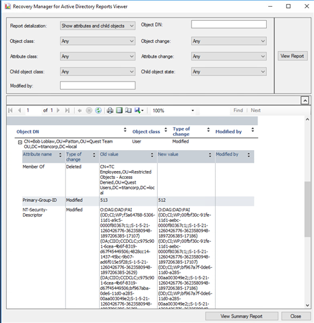
Task: Open Child object class dropdown
Action: pyautogui.click(x=98, y=71)
